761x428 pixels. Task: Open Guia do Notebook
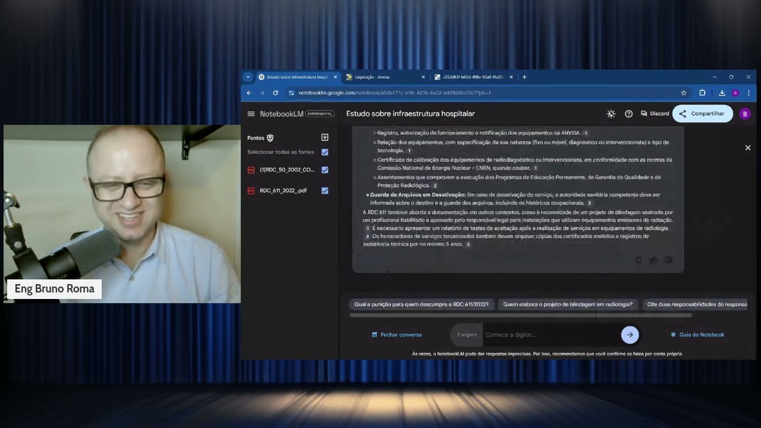pyautogui.click(x=697, y=335)
